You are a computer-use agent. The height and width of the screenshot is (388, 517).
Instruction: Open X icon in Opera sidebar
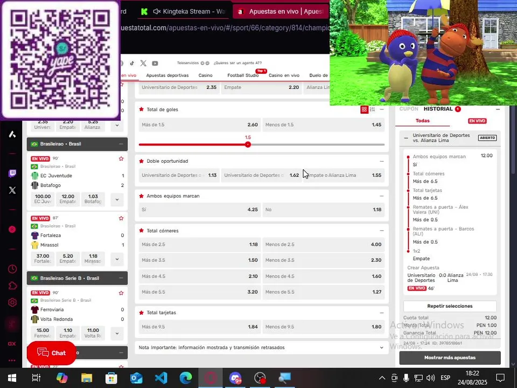point(12,190)
